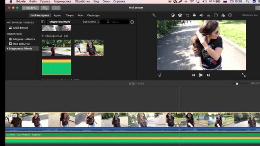Select the Медиатека iMovie sidebar row

click(22, 49)
